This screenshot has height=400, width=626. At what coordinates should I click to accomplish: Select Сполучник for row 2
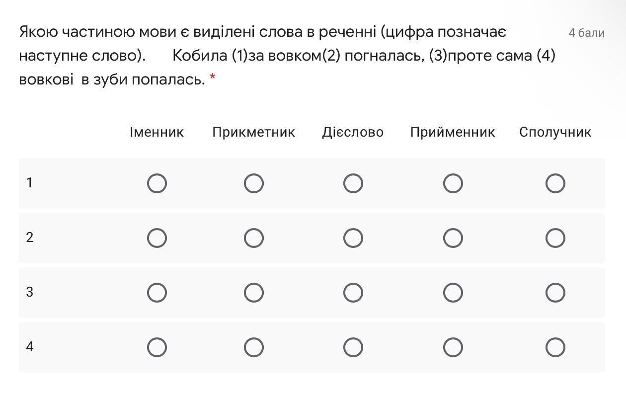tap(555, 238)
